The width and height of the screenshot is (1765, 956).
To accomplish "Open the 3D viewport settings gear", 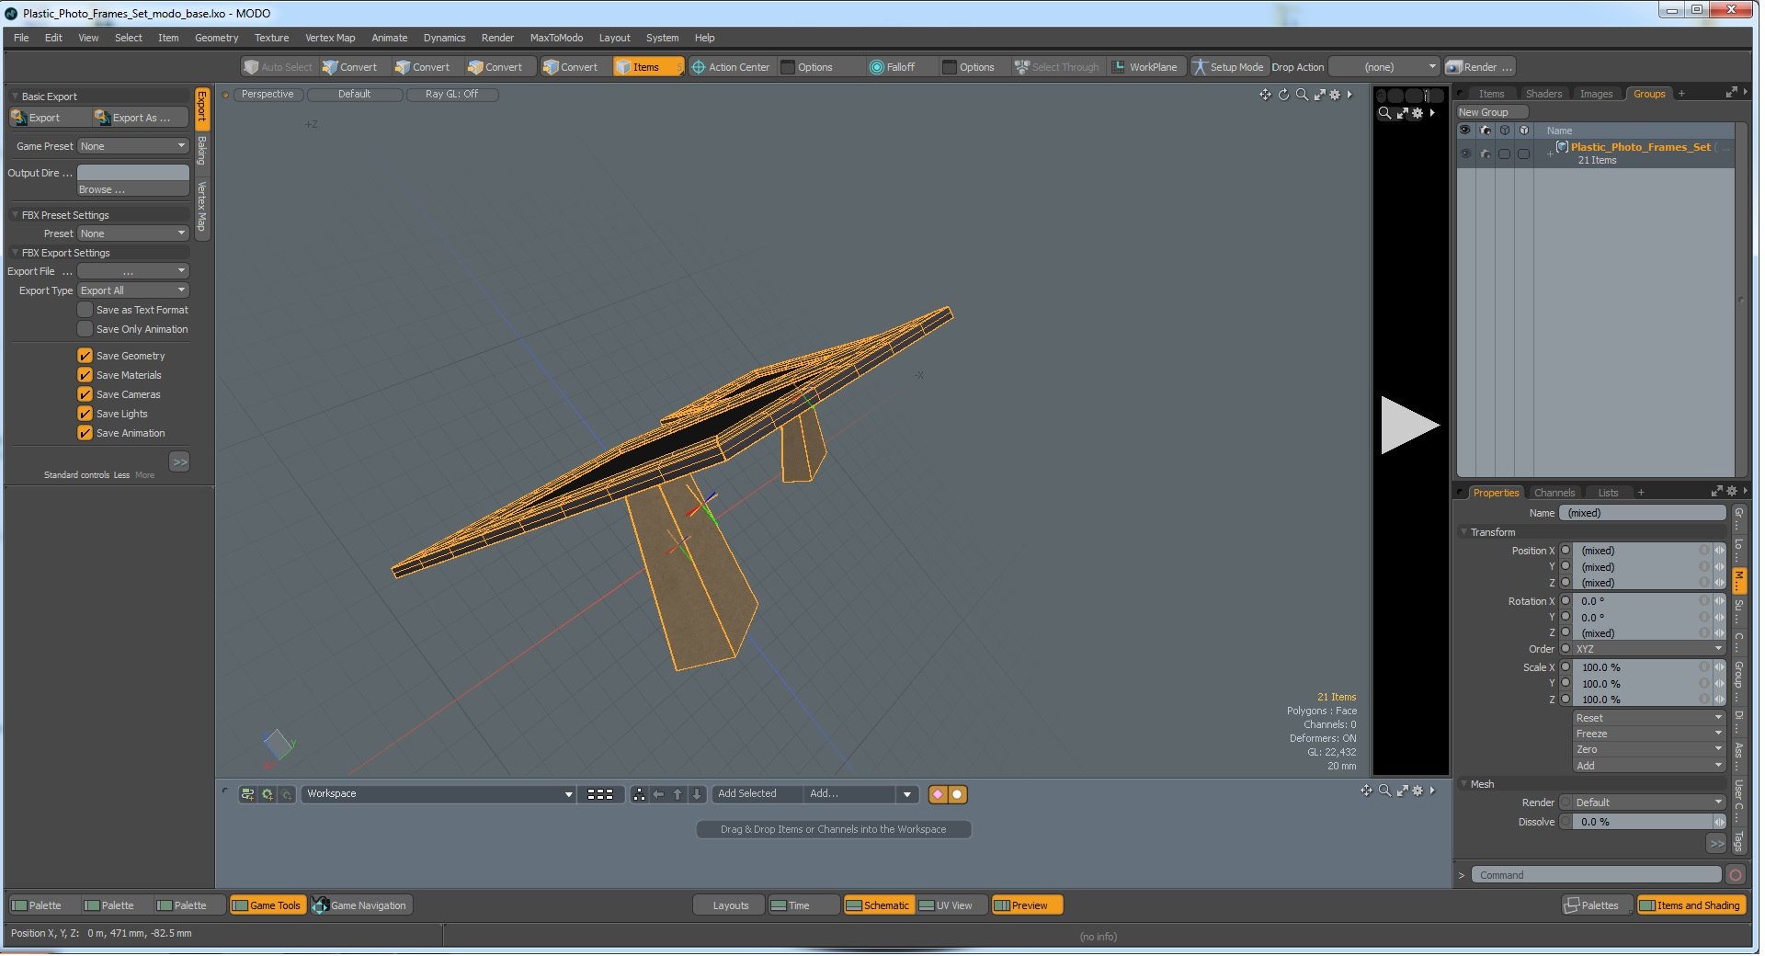I will (x=1336, y=95).
